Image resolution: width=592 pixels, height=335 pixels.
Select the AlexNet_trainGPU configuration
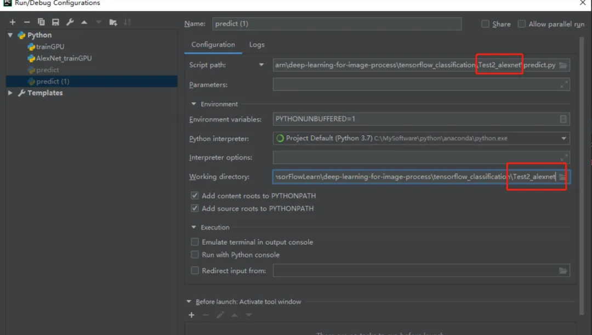click(64, 58)
